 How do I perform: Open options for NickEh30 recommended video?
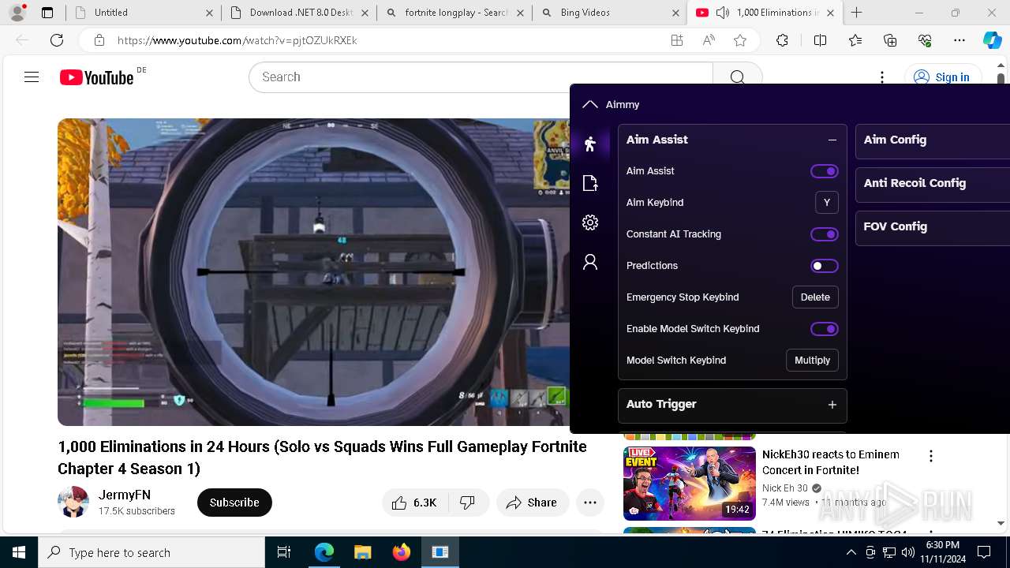click(931, 456)
